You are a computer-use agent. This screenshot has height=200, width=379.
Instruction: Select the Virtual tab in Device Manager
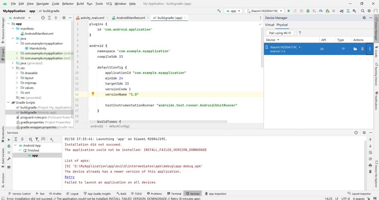coord(269,25)
